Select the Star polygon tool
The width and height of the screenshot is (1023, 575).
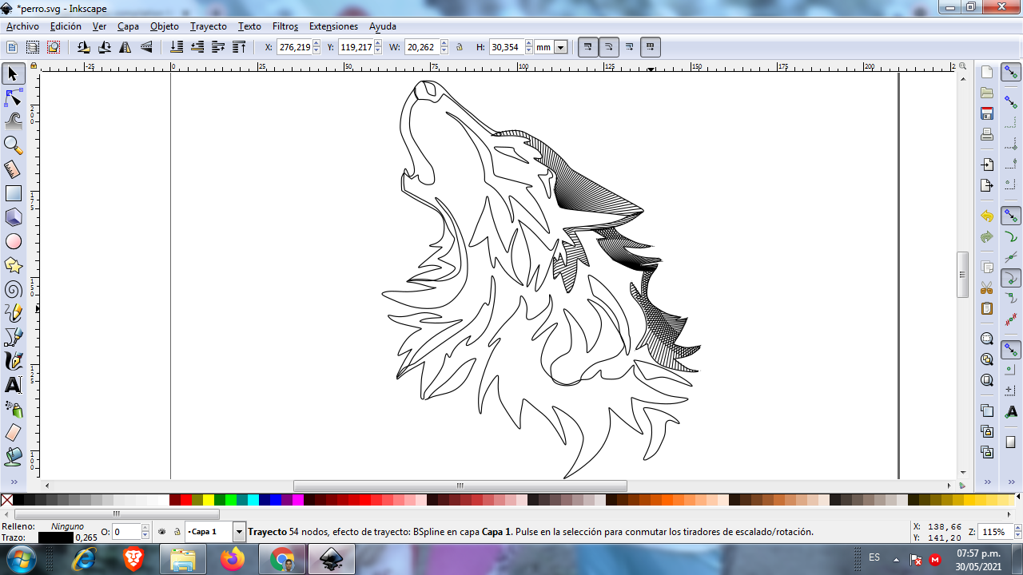(13, 265)
